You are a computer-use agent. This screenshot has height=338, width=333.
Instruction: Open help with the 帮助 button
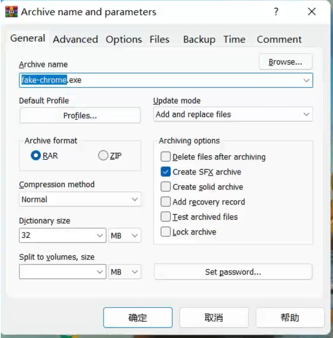coord(290,317)
